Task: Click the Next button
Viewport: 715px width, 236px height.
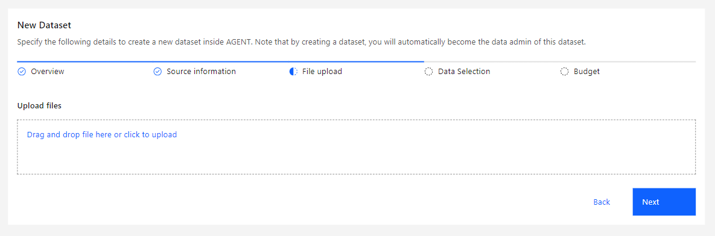Action: click(664, 202)
